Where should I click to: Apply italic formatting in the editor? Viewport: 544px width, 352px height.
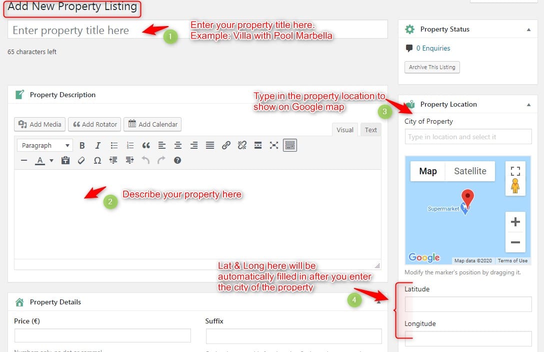point(98,145)
